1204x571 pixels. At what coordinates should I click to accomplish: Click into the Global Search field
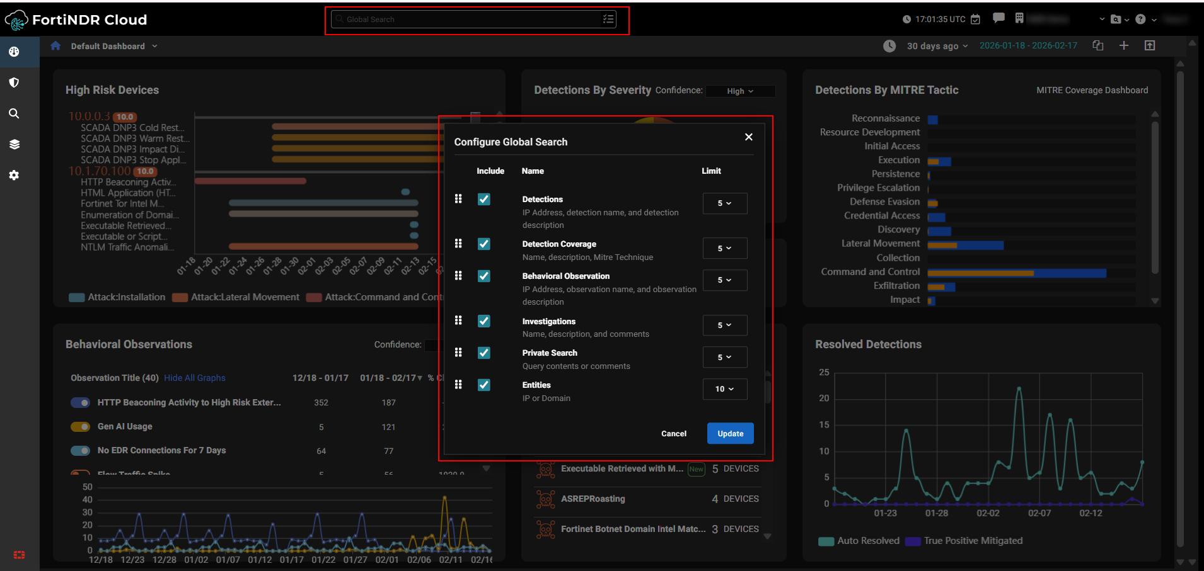pyautogui.click(x=466, y=20)
